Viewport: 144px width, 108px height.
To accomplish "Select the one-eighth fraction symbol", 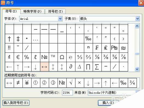I will click(x=97, y=57).
